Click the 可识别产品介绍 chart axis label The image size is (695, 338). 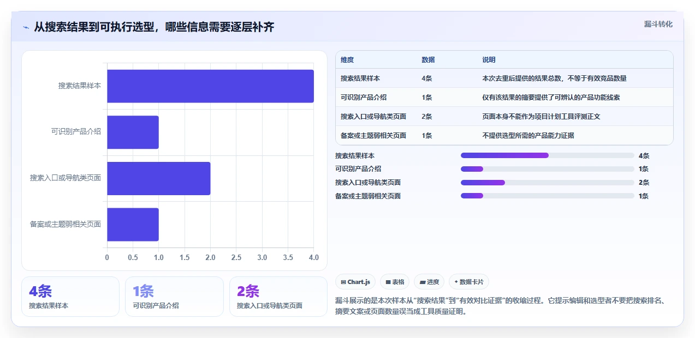click(x=76, y=132)
